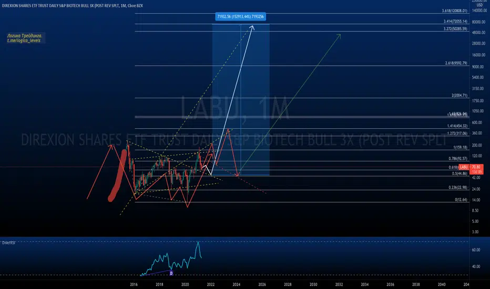Image resolution: width=490 pixels, height=289 pixels.
Task: Click the 2034 label on time axis
Action: pyautogui.click(x=364, y=285)
